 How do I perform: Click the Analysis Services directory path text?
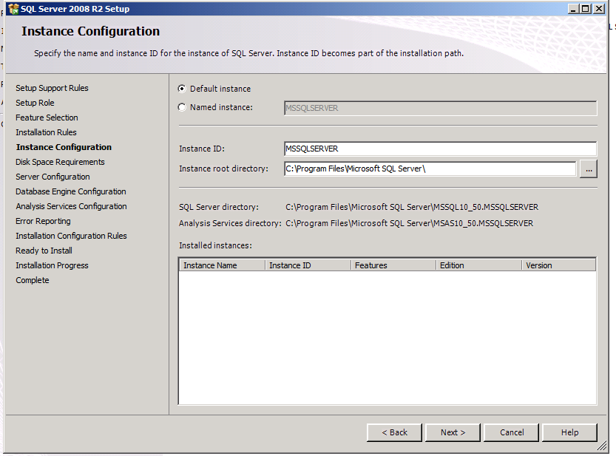[410, 223]
